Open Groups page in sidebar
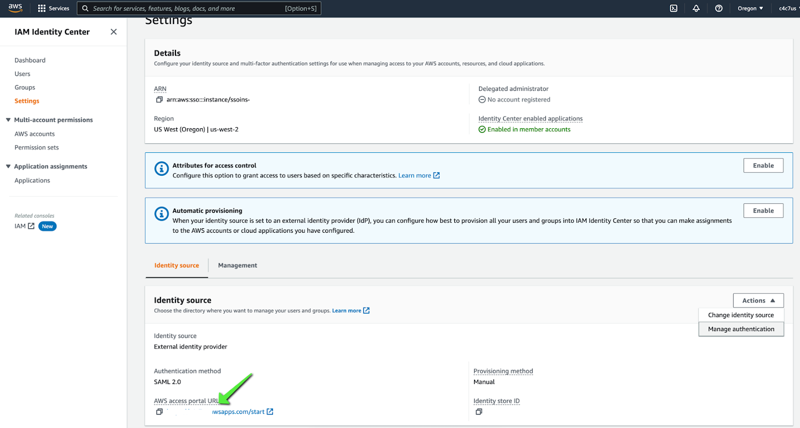 25,87
